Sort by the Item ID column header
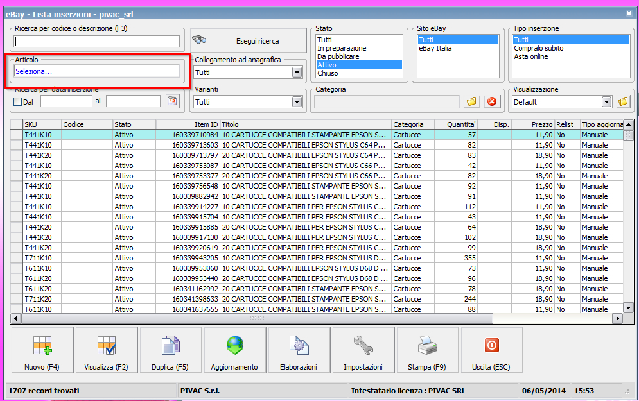Image resolution: width=639 pixels, height=401 pixels. click(x=188, y=124)
